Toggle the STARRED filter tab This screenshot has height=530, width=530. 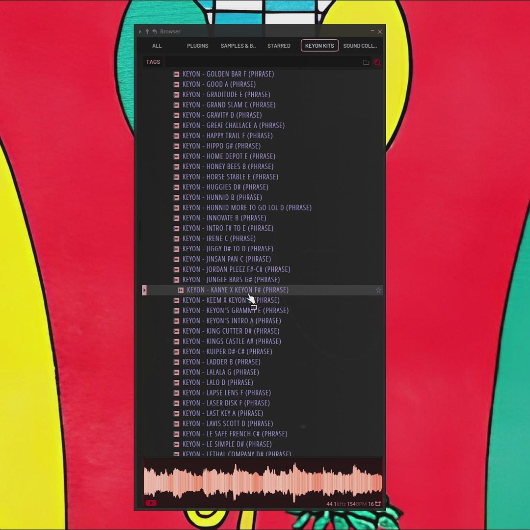click(279, 46)
